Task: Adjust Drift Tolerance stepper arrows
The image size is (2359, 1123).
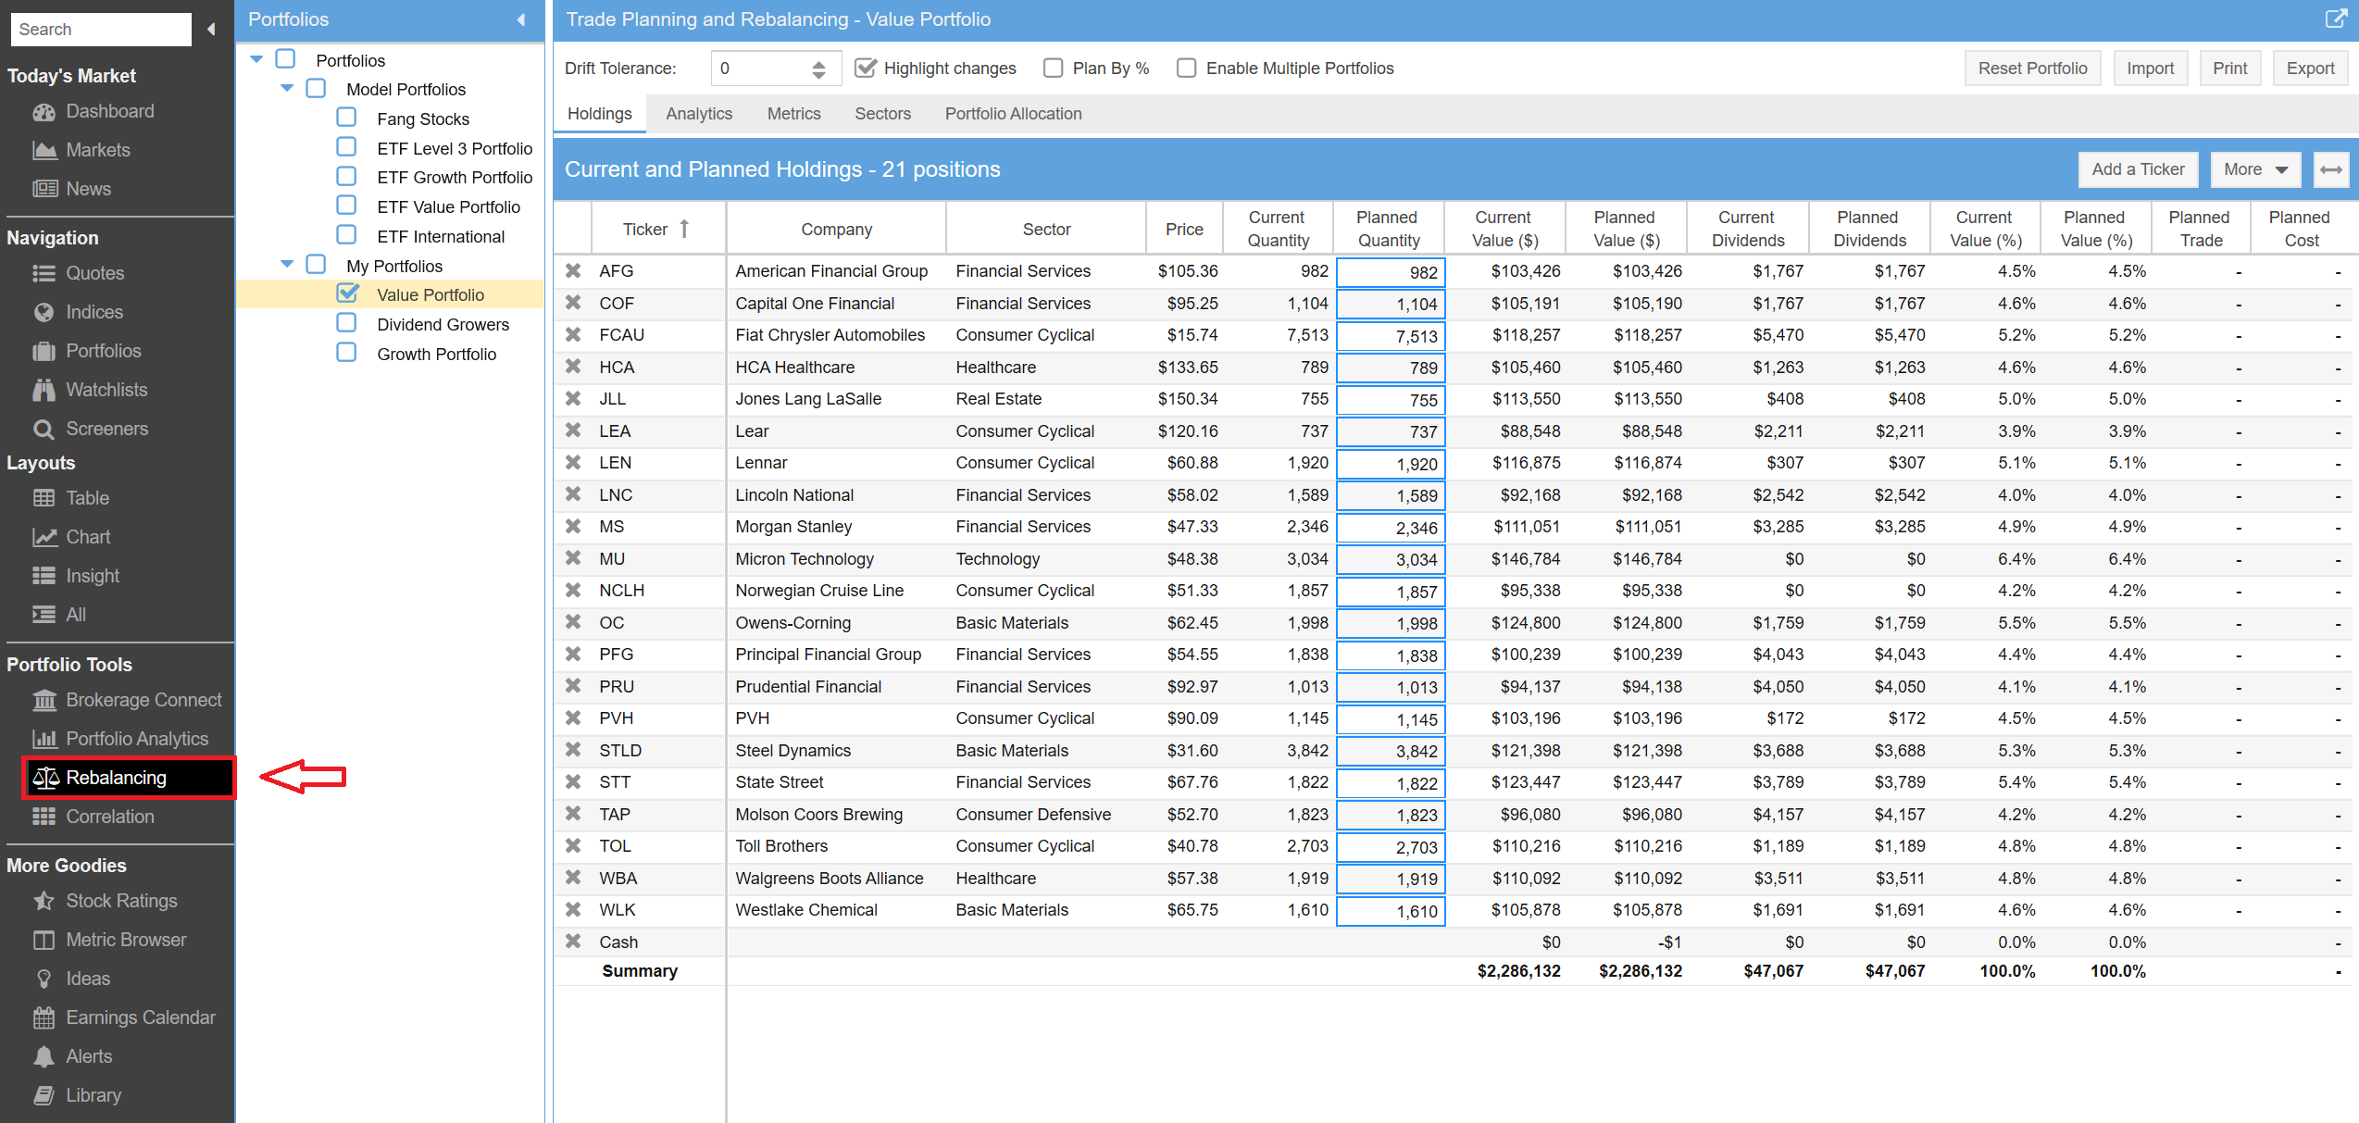Action: tap(818, 69)
